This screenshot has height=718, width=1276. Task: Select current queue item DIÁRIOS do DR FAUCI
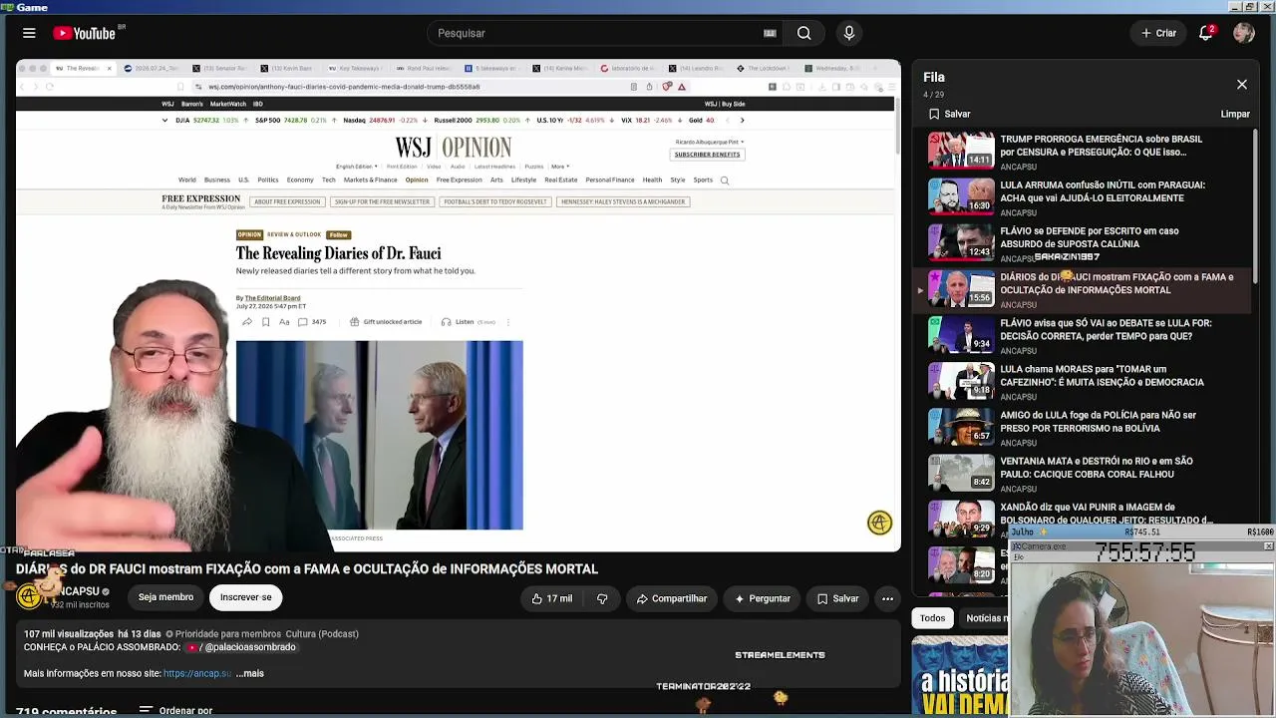[1082, 289]
